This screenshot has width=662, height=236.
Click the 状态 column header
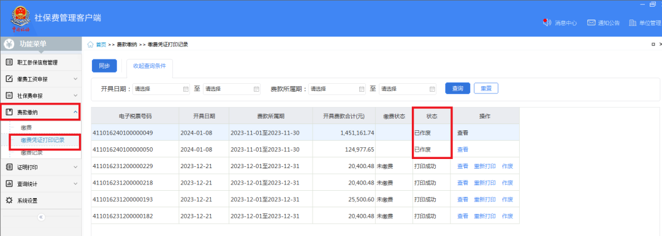tap(432, 116)
